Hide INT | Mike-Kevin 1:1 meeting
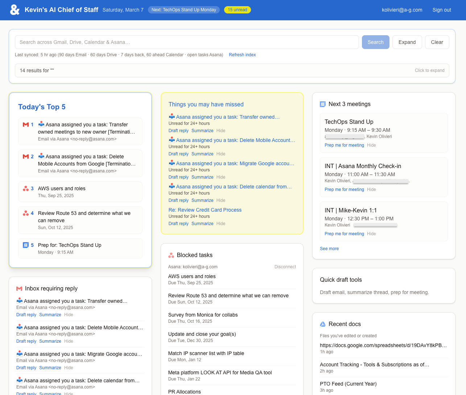The width and height of the screenshot is (466, 395). coord(371,234)
